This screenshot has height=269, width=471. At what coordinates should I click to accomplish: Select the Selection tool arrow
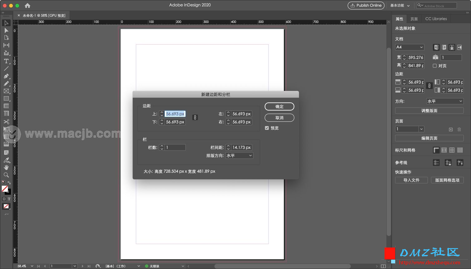tap(6, 23)
